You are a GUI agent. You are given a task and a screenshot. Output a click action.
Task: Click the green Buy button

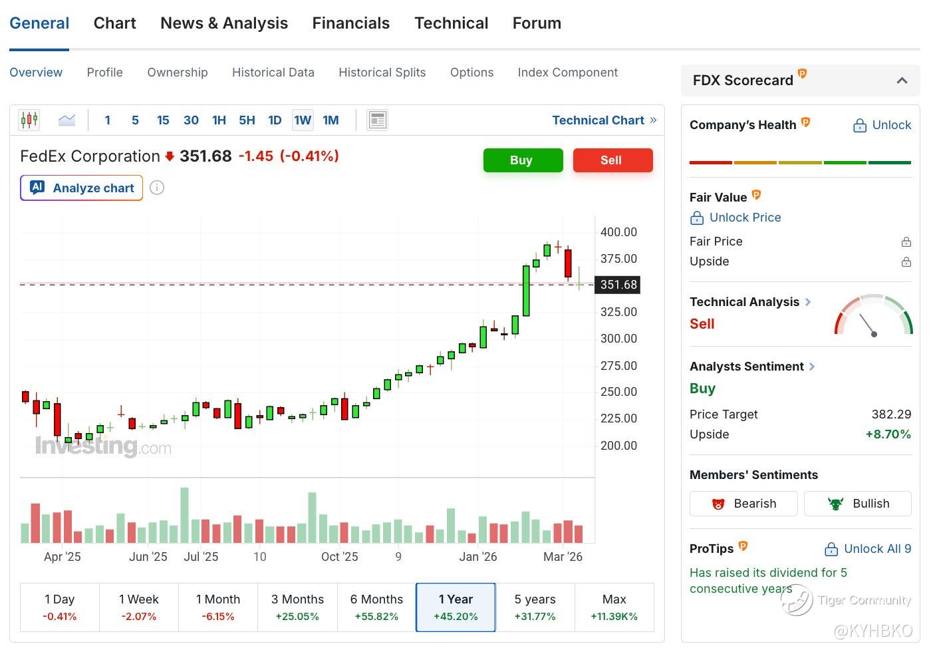coord(523,160)
